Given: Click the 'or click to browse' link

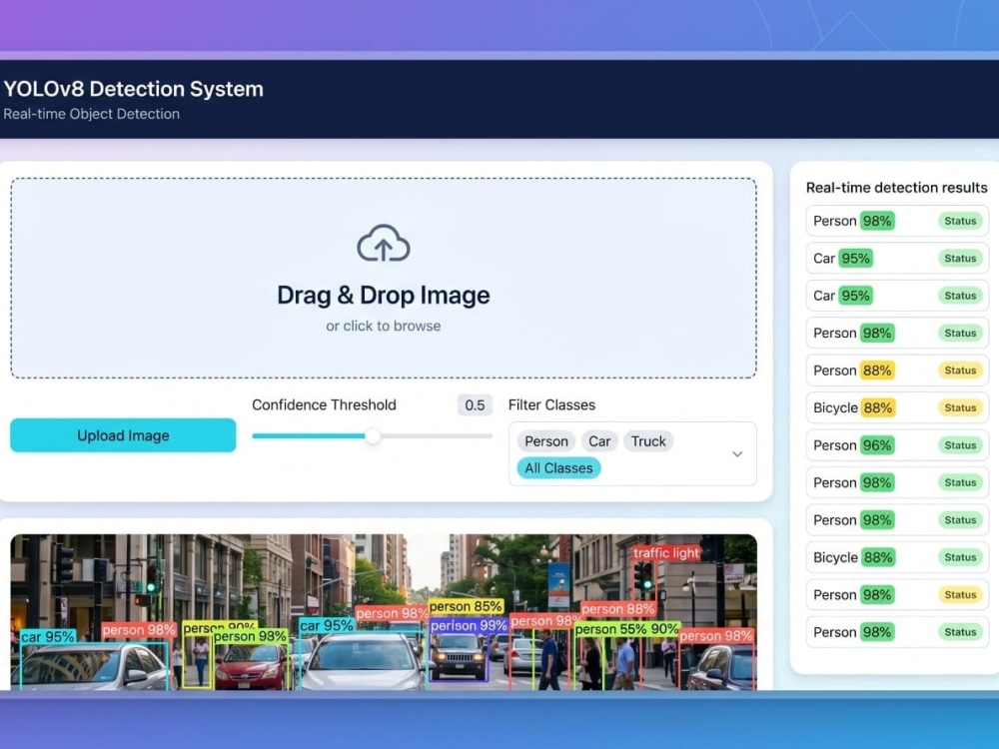Looking at the screenshot, I should coord(383,326).
